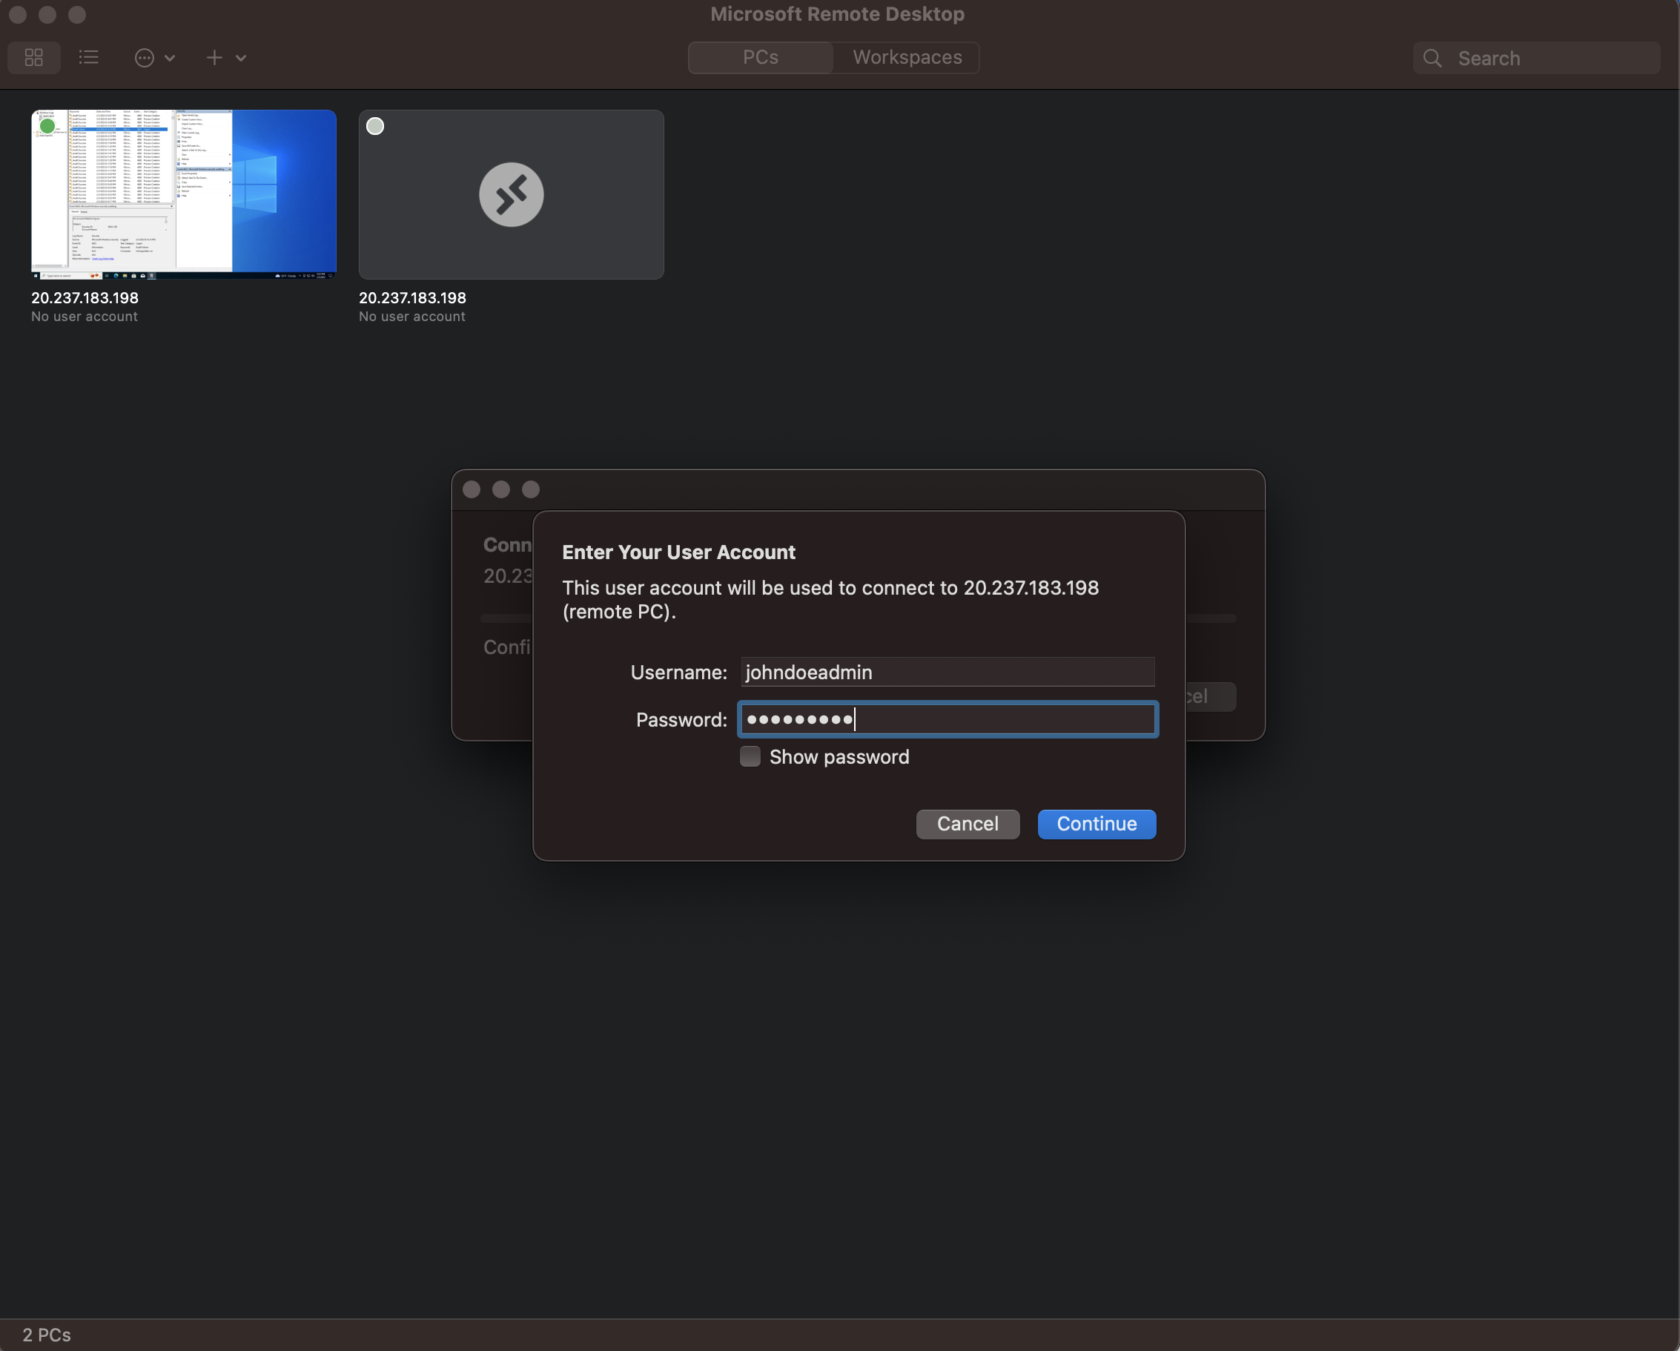Open the first PC thumbnail with Windows desktop

[x=184, y=195]
